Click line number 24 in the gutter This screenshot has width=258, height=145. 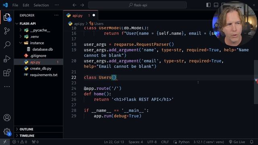(x=74, y=89)
